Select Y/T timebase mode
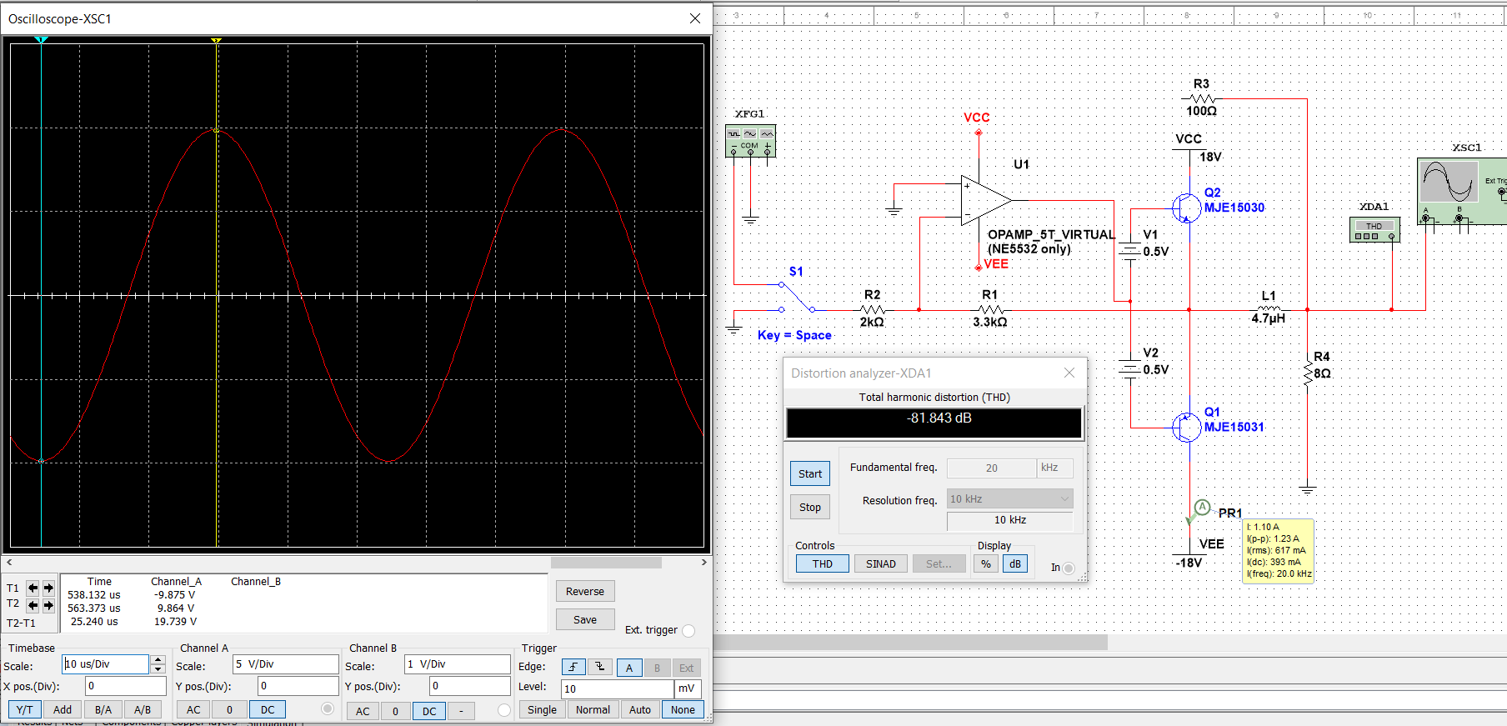Screen dimensions: 1507x726 pos(24,709)
